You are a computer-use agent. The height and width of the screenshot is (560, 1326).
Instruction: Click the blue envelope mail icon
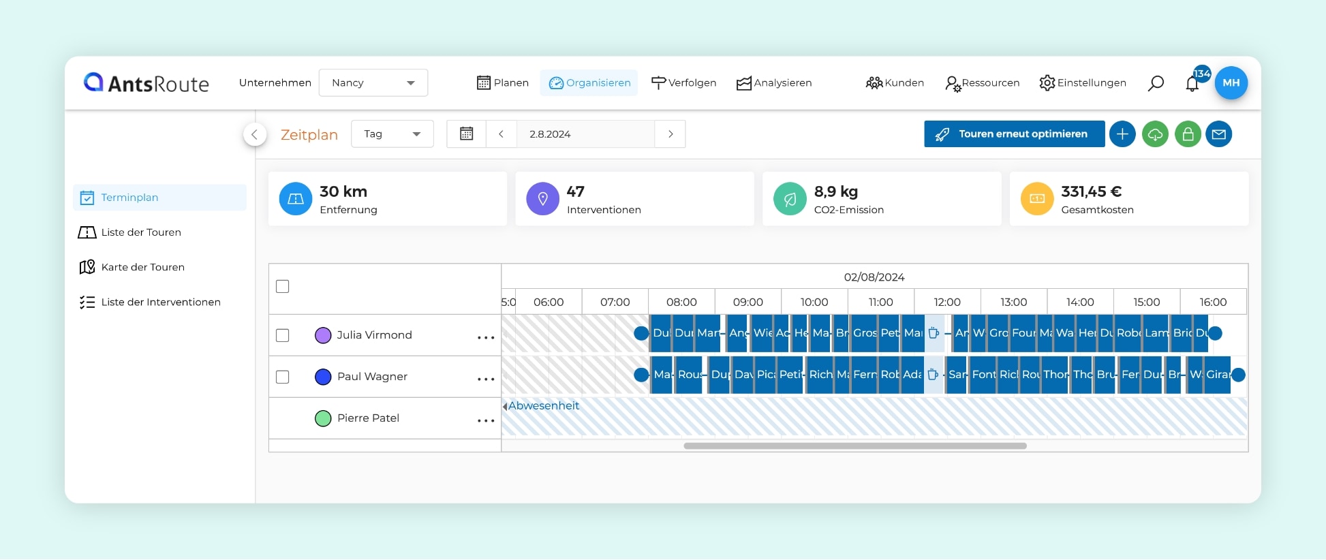(1219, 134)
